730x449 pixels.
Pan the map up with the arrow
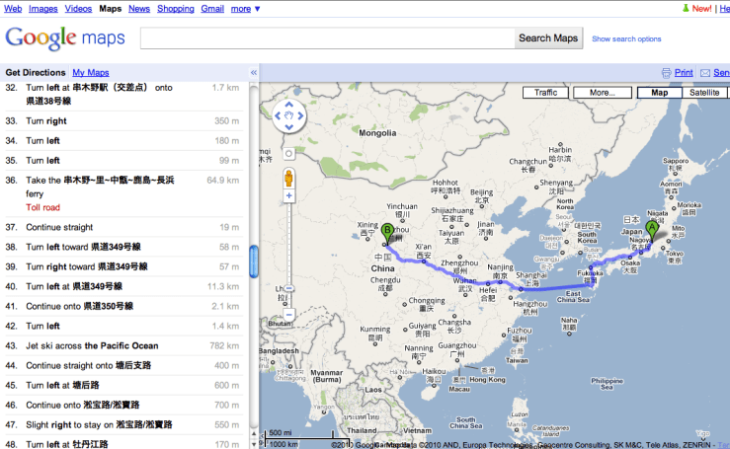[x=289, y=106]
